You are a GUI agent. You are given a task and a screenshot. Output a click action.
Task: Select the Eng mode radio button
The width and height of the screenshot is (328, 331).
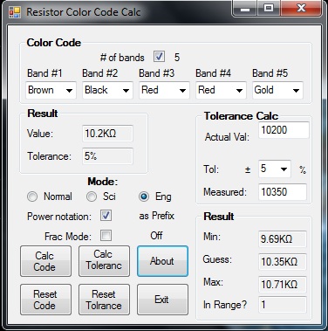click(144, 197)
